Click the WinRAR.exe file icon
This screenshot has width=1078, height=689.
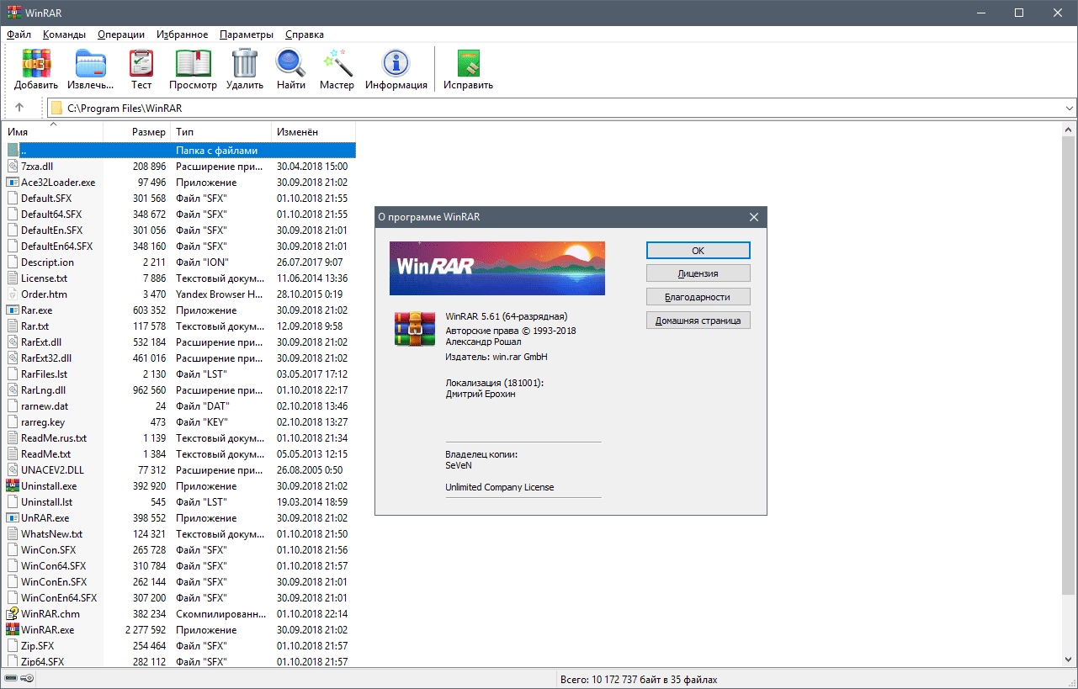point(13,629)
